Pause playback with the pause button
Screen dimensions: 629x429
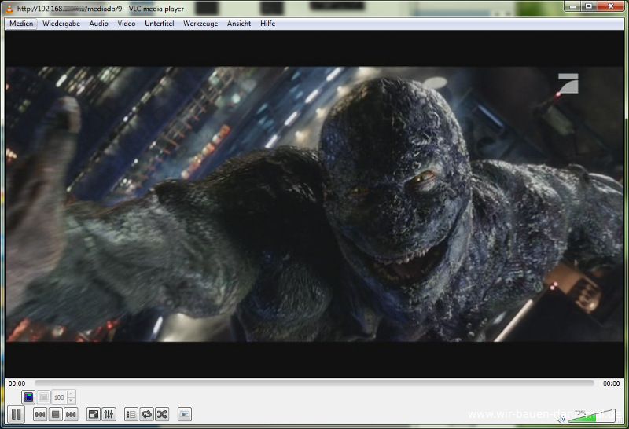16,414
